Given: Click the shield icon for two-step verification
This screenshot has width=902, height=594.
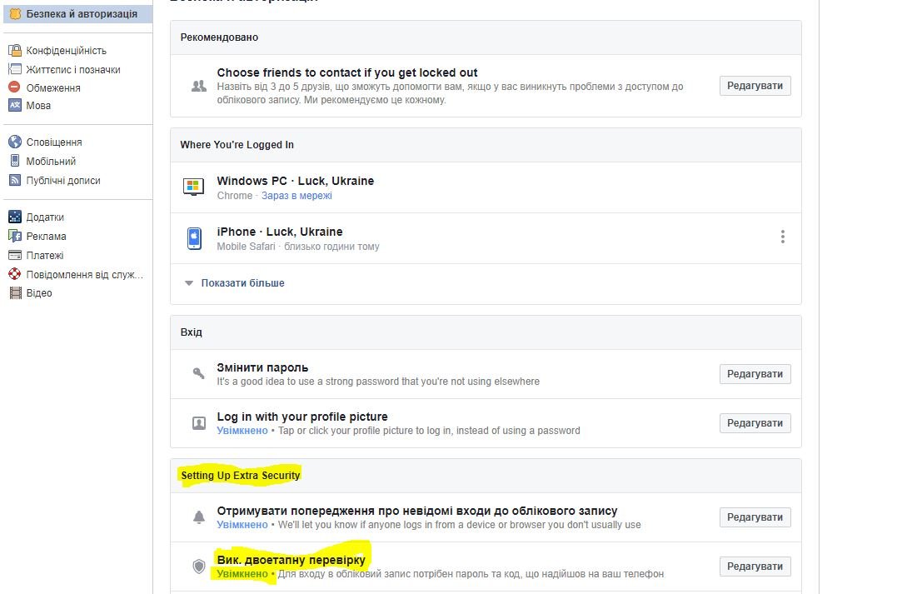Looking at the screenshot, I should click(198, 567).
